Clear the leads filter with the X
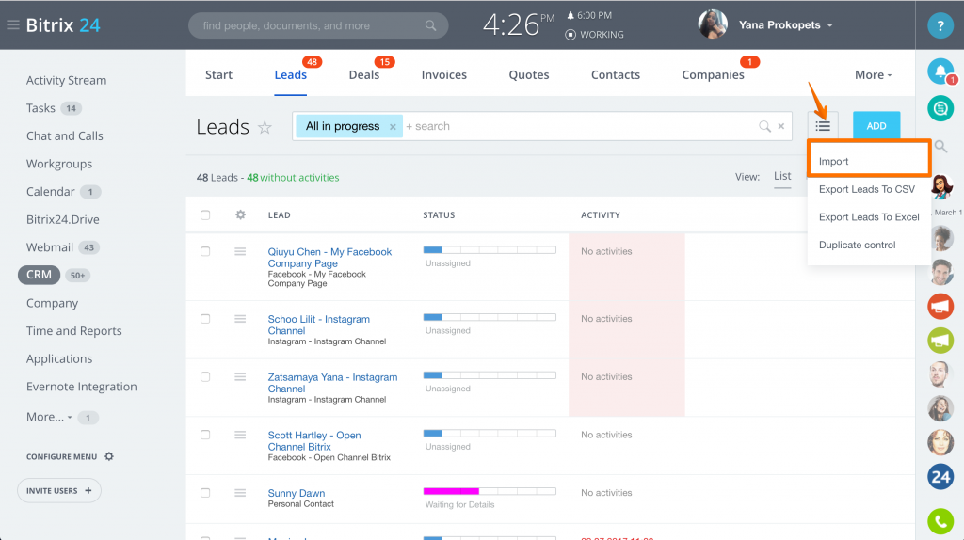 (780, 126)
